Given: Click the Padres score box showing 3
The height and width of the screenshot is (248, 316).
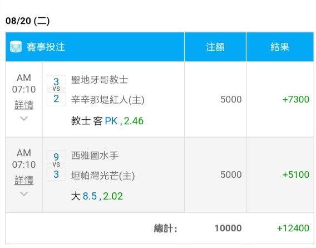Looking at the screenshot, I should pyautogui.click(x=56, y=81).
